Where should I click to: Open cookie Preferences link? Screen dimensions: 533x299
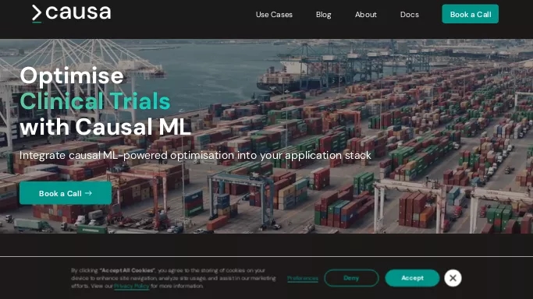pos(303,278)
